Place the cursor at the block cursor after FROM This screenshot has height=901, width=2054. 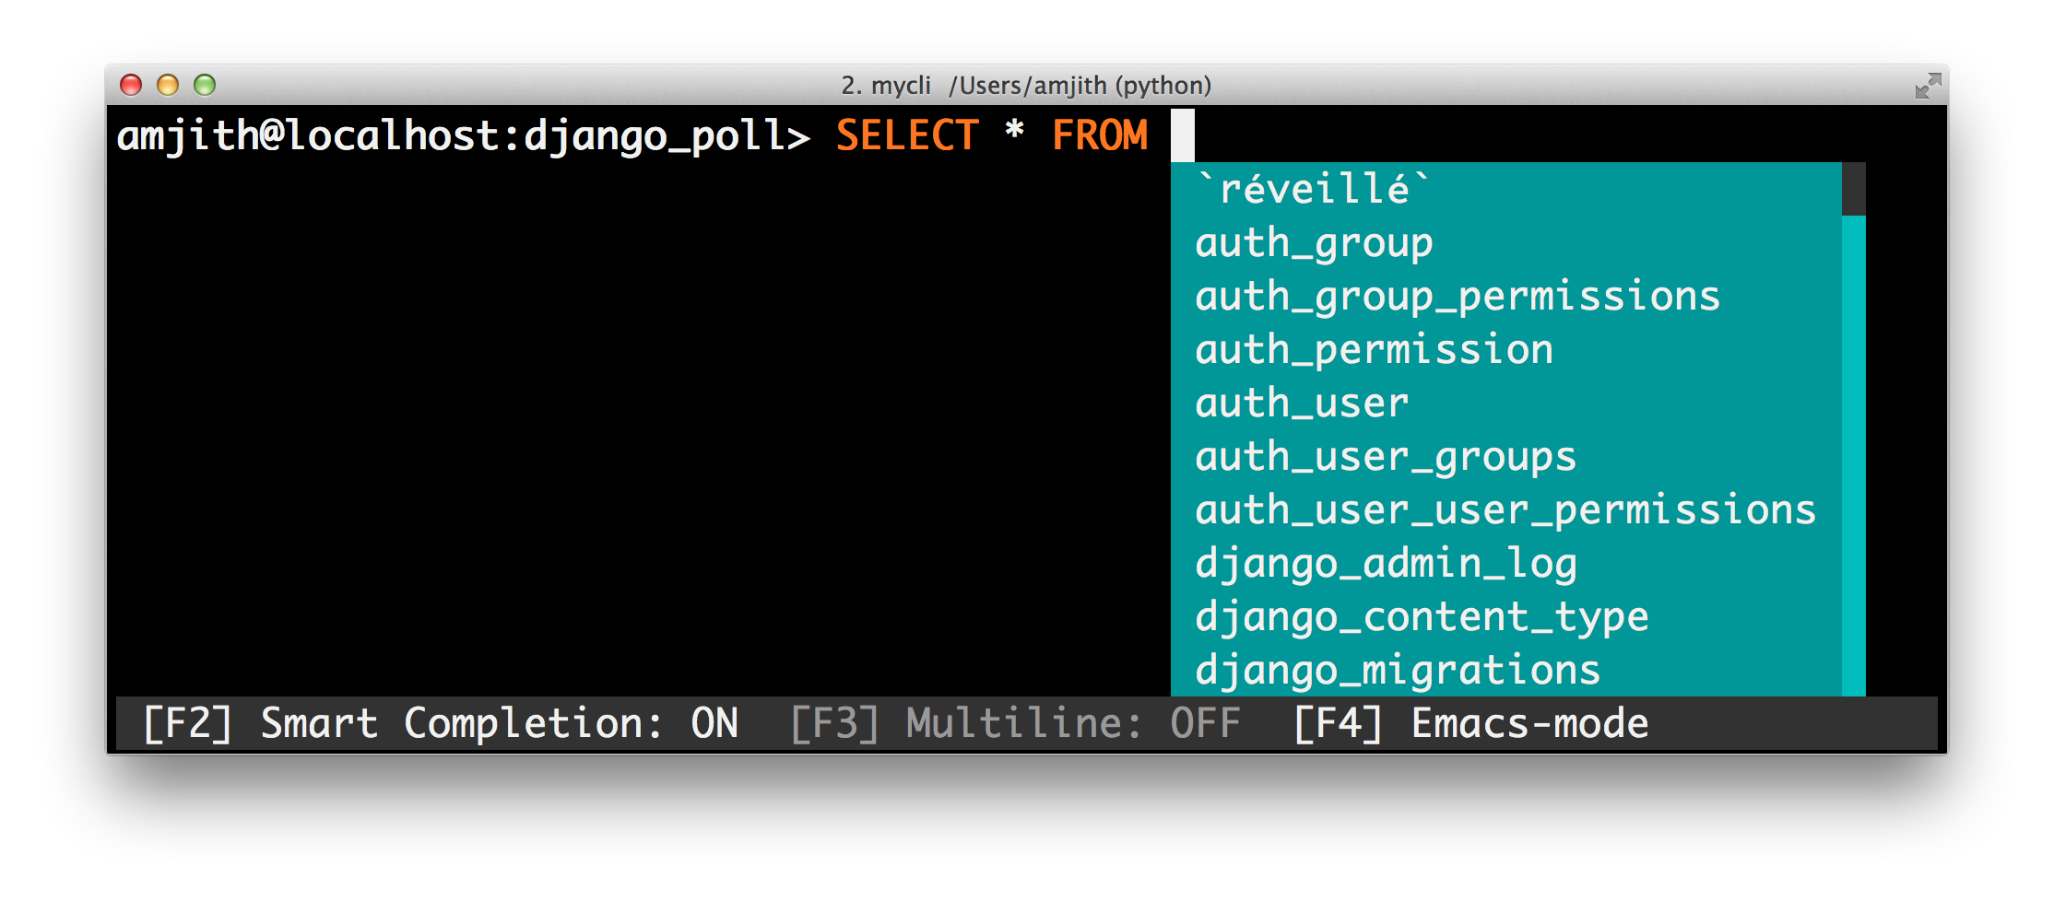pyautogui.click(x=1183, y=135)
